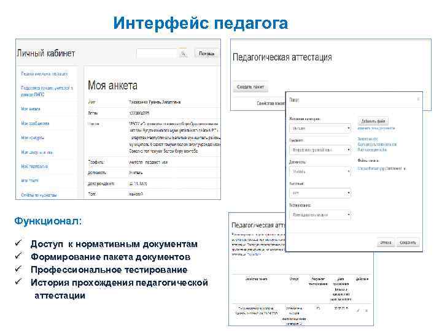This screenshot has height=331, width=442.
Task: Open Отчёты по журналам in sidebar menu
Action: 39,195
